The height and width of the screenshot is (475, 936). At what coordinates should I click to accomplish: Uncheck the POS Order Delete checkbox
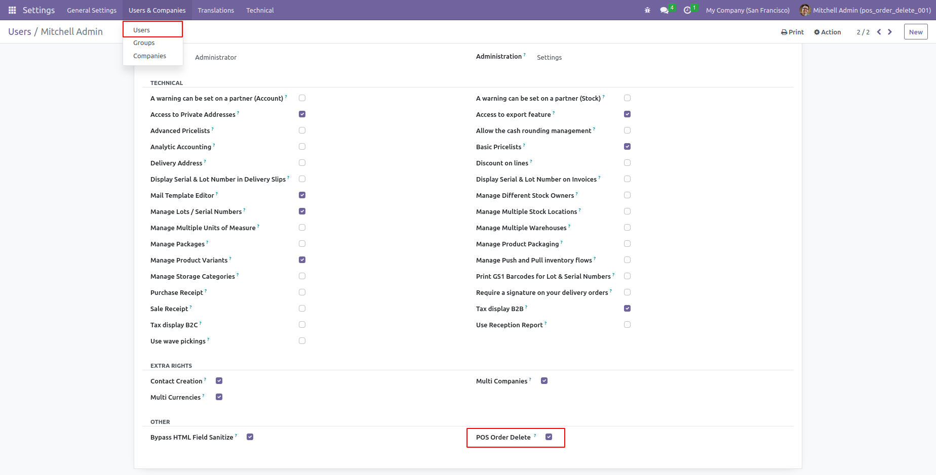(x=549, y=437)
